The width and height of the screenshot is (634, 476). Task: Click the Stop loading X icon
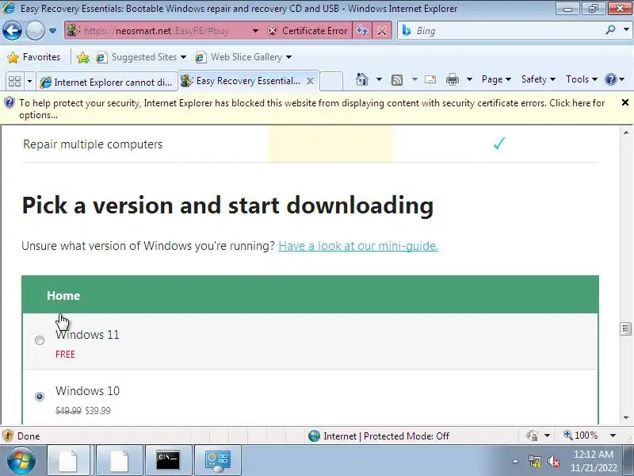(382, 31)
